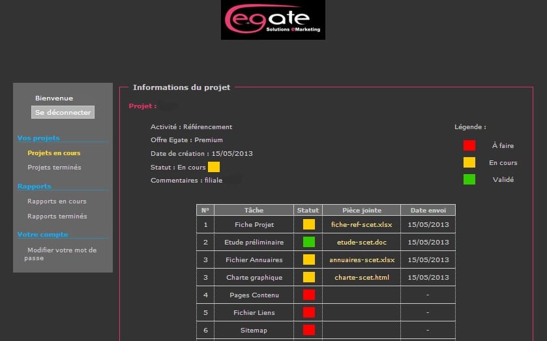
Task: Click the Pièce jointe column header
Action: (x=362, y=210)
